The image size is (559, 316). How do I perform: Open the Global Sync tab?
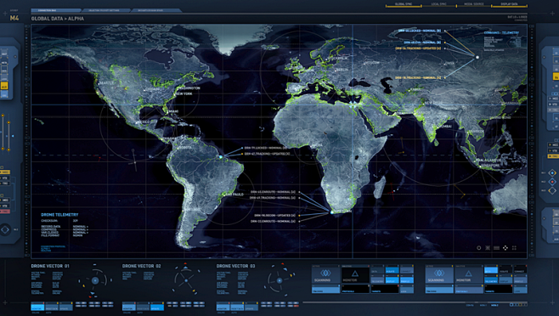[404, 4]
